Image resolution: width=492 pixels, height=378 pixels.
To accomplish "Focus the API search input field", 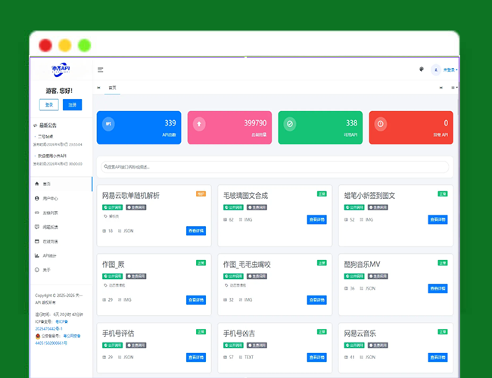I will pos(275,167).
